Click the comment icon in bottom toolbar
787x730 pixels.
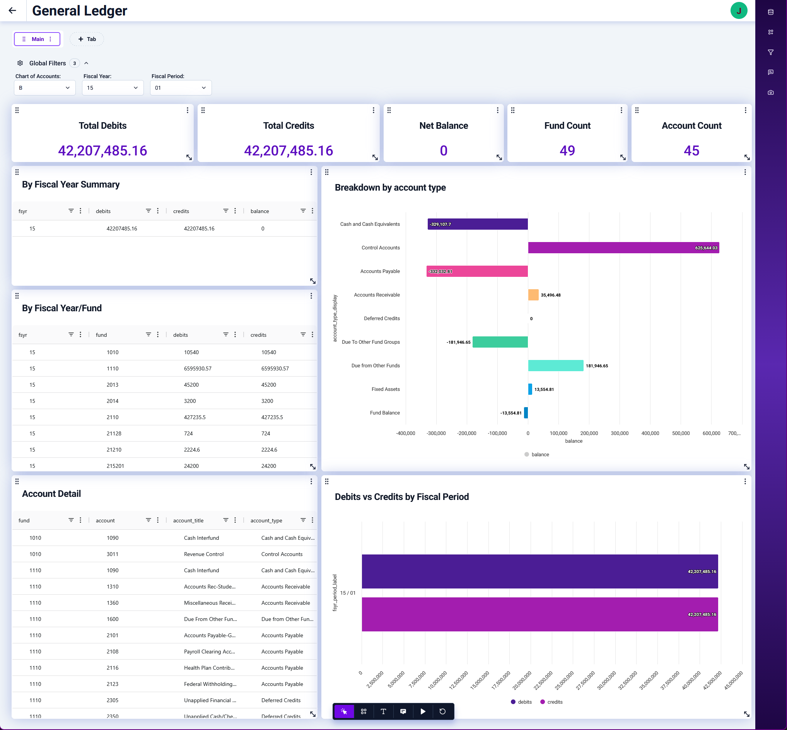coord(403,711)
